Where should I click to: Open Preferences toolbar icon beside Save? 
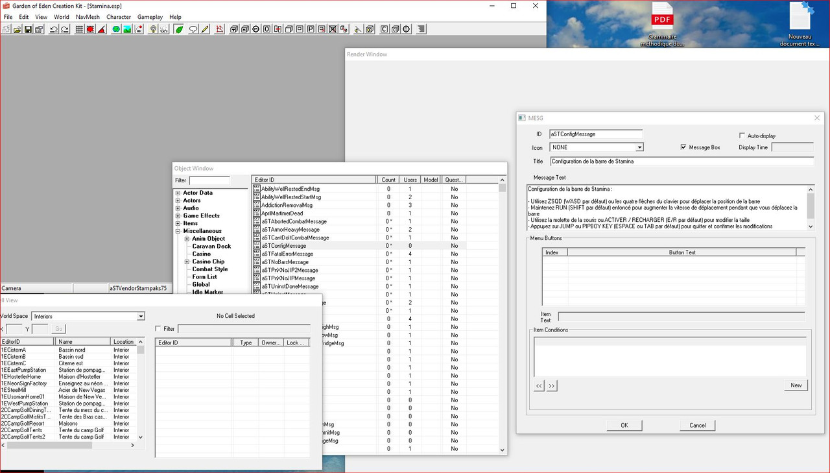coord(39,29)
